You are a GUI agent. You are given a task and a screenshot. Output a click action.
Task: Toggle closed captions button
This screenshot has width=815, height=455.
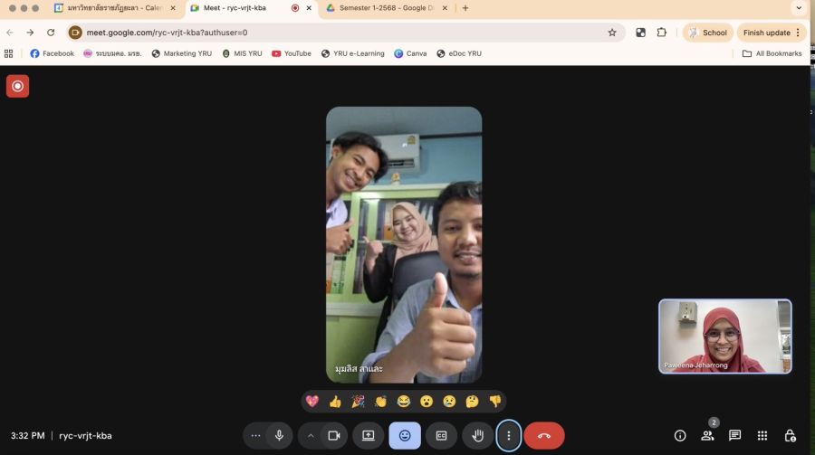pyautogui.click(x=441, y=435)
